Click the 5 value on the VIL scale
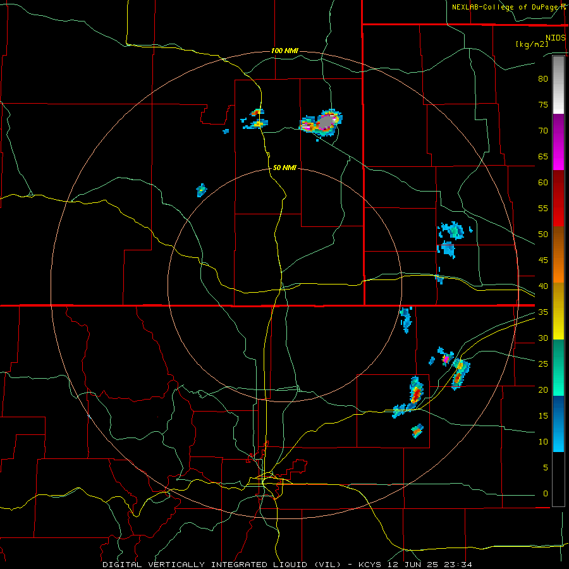569x569 pixels. click(x=546, y=468)
